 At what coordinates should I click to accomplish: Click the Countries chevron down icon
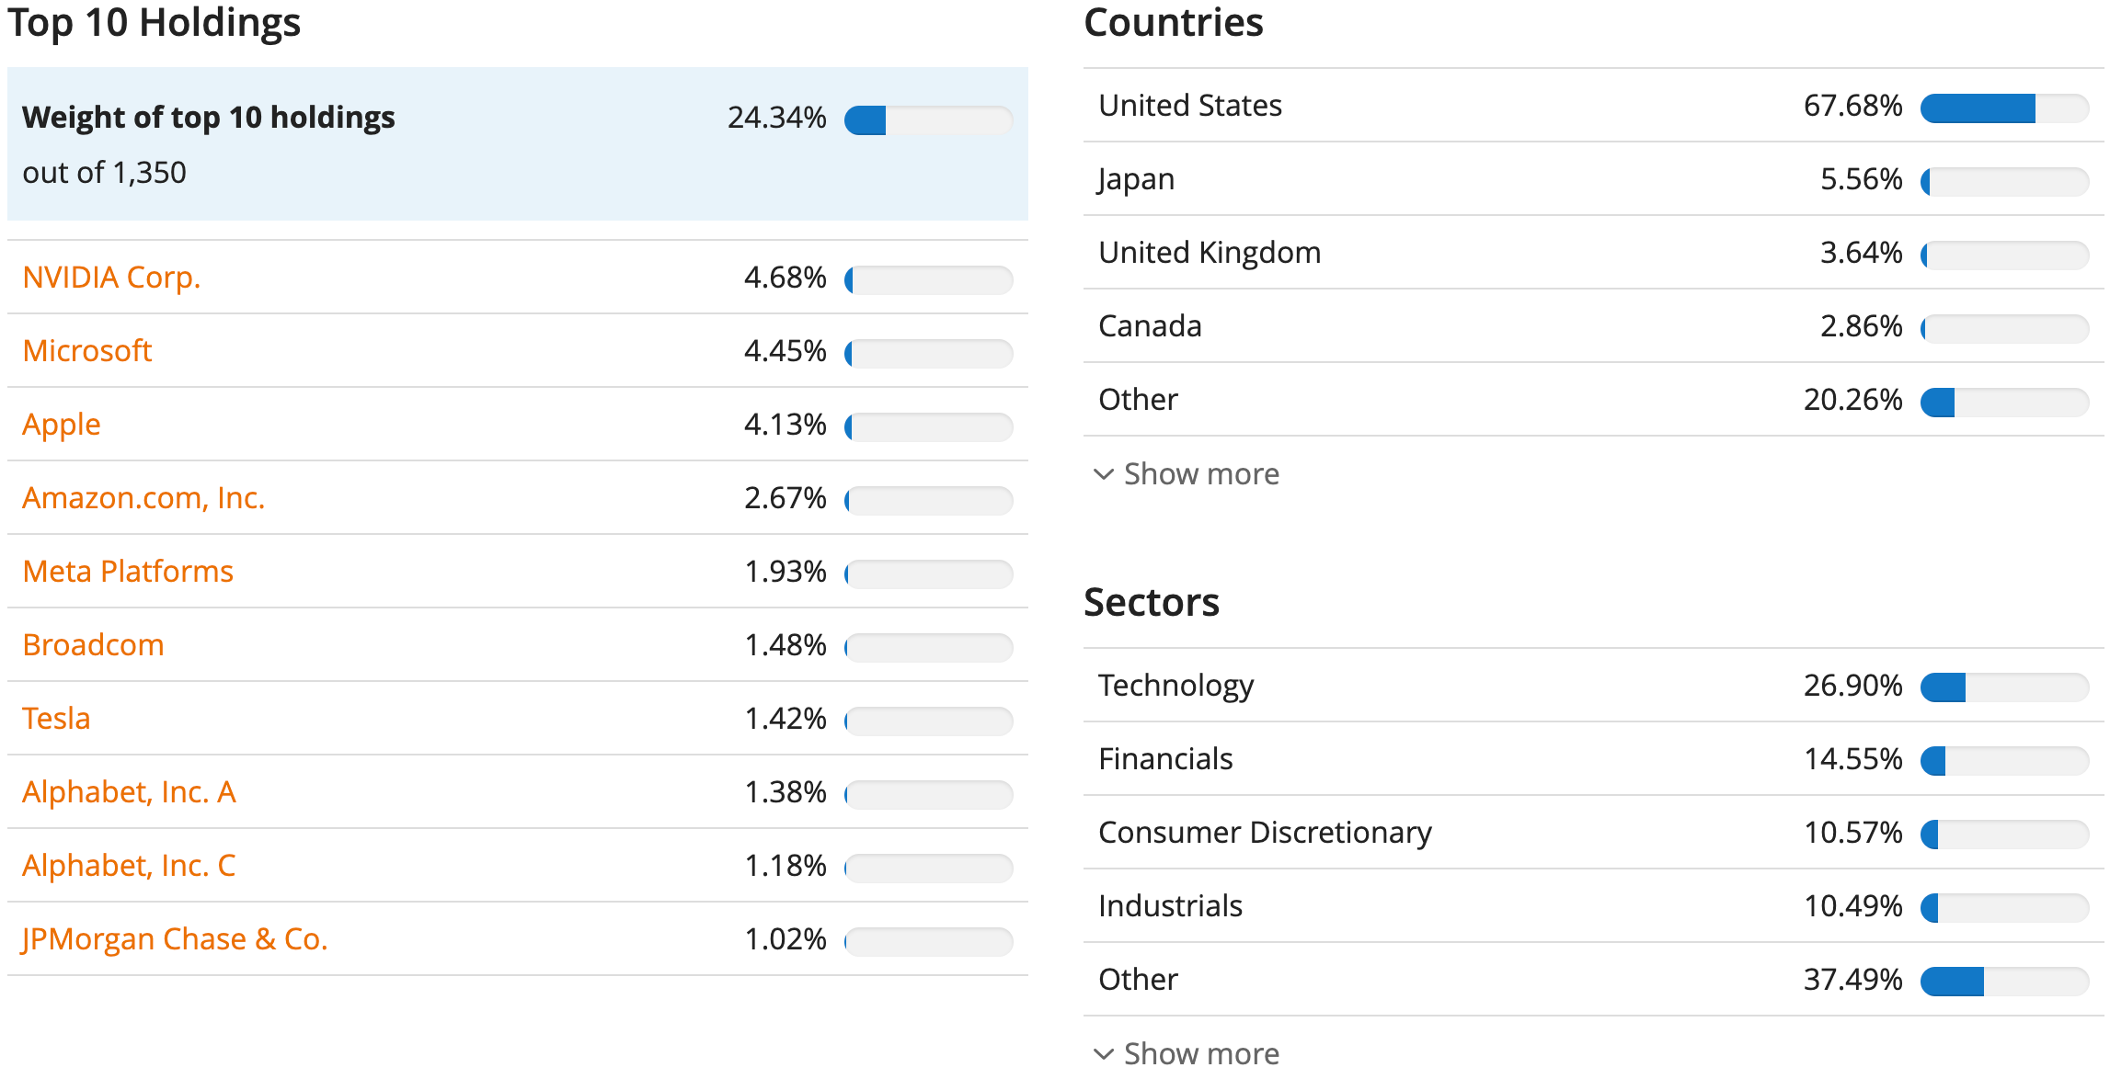coord(1104,474)
